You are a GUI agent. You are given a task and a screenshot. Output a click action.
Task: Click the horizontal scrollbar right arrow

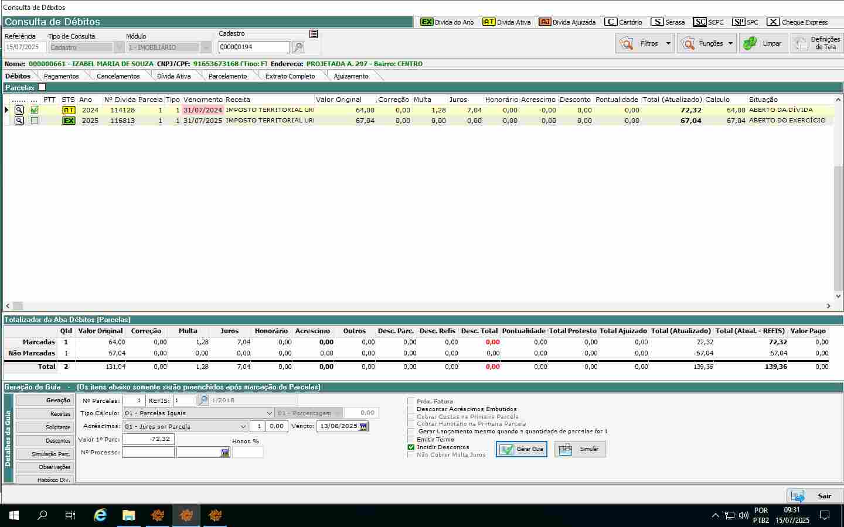tap(829, 306)
